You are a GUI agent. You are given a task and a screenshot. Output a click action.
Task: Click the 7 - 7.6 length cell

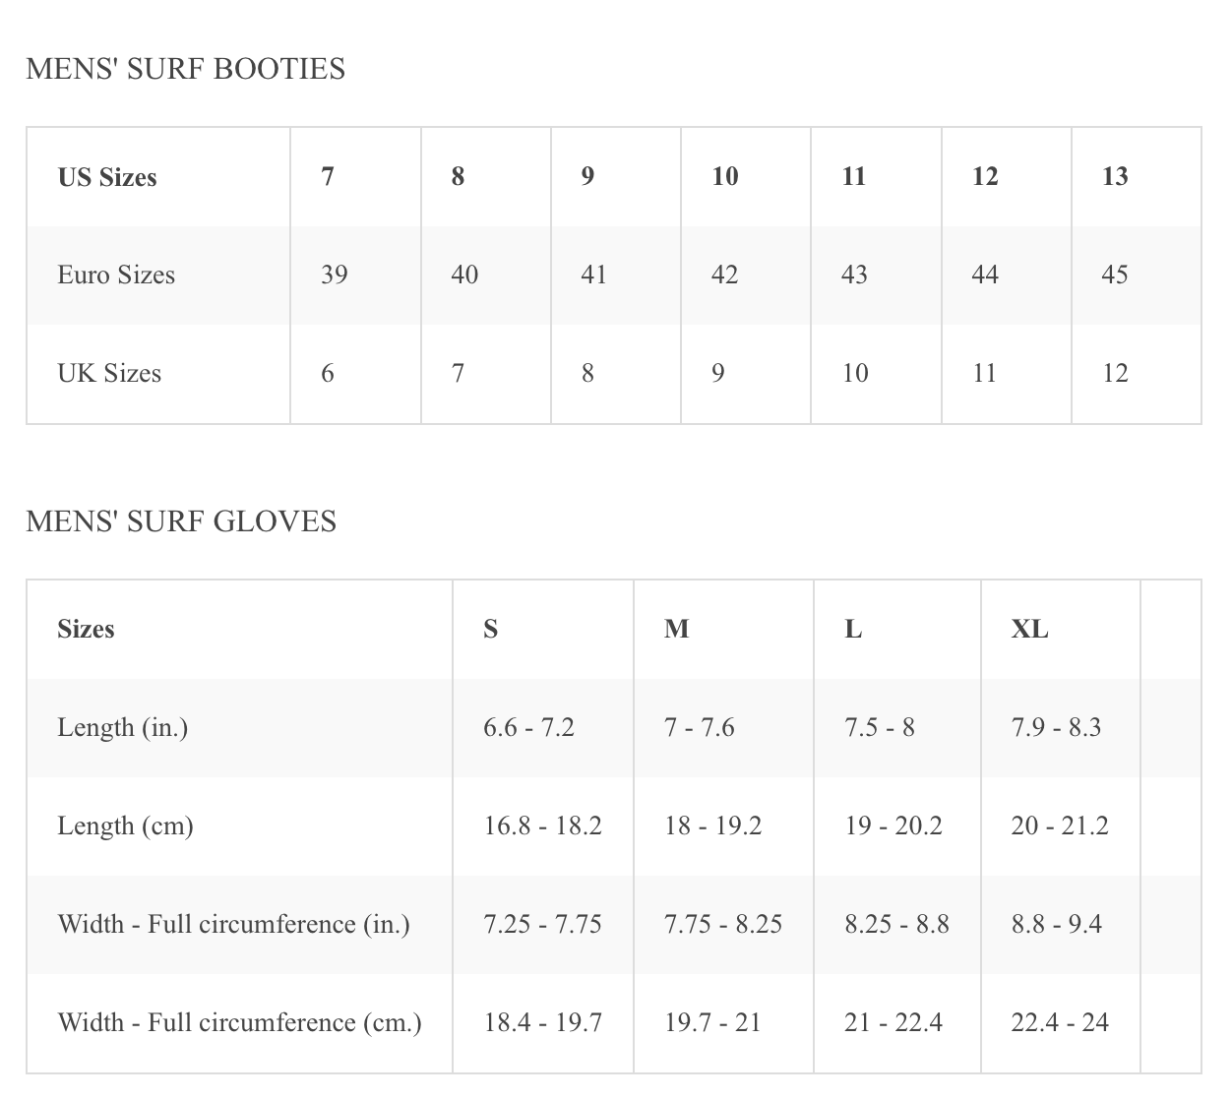click(723, 728)
